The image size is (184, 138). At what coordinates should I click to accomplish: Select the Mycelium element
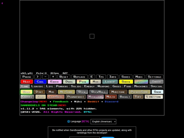pyautogui.click(x=95, y=97)
